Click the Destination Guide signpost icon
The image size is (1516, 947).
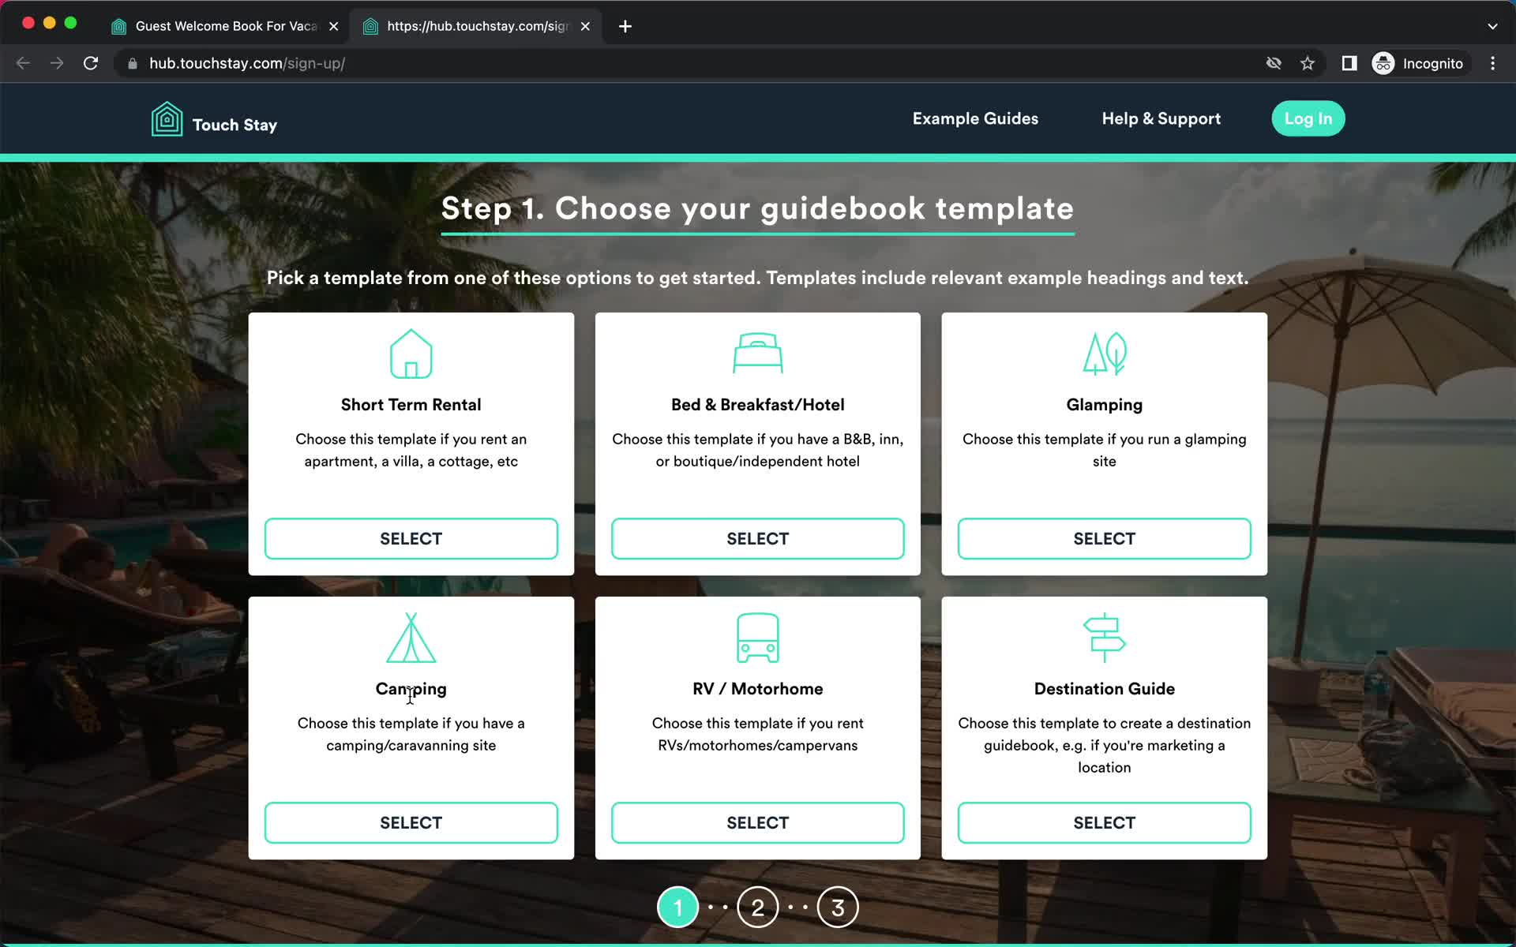click(x=1104, y=638)
